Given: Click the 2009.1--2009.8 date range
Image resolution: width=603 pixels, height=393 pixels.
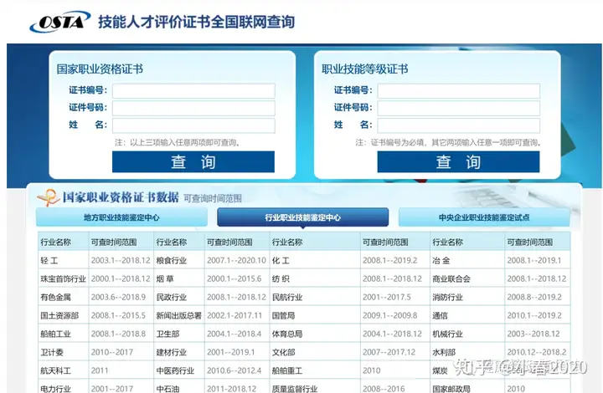Looking at the screenshot, I should [x=389, y=316].
